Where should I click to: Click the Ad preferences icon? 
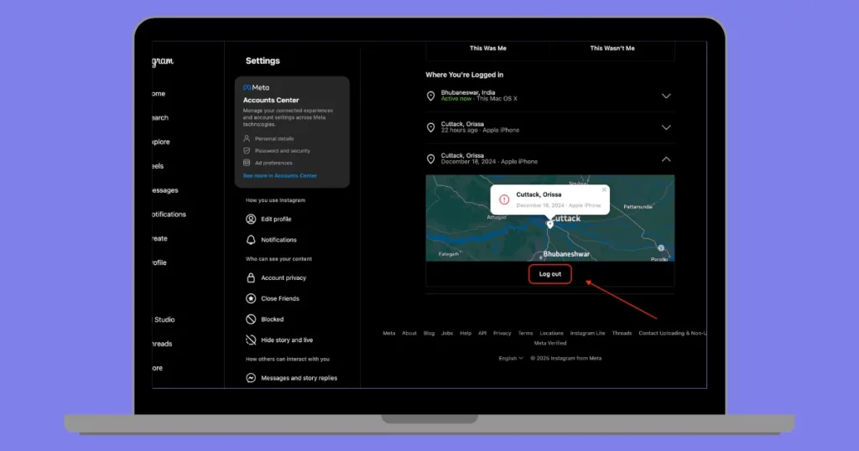[247, 163]
